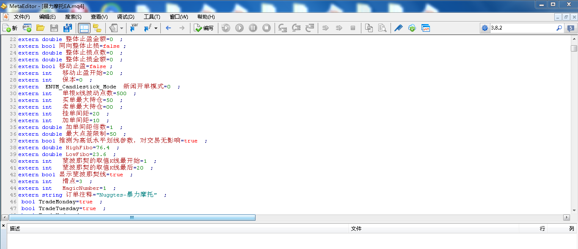
Task: Close the bottom toolbox panel with the x
Action: (x=3, y=226)
